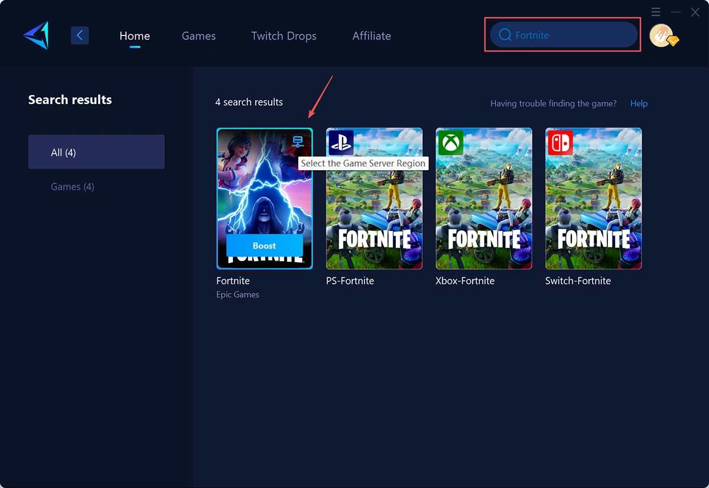Open the Game Server Region selector on Fortnite card

point(298,141)
